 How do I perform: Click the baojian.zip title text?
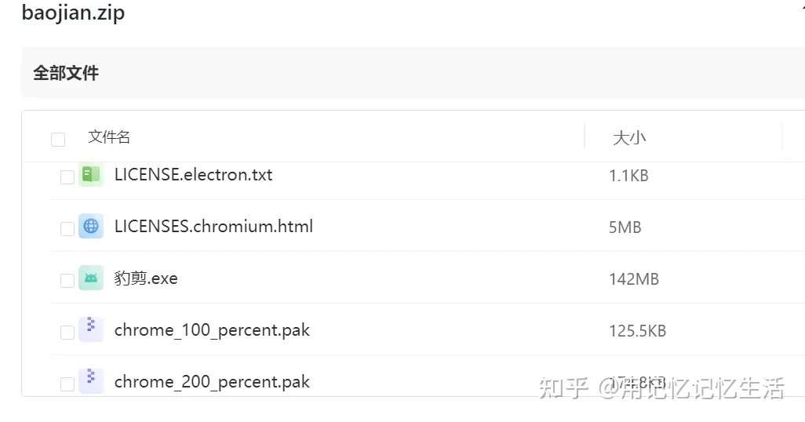73,13
